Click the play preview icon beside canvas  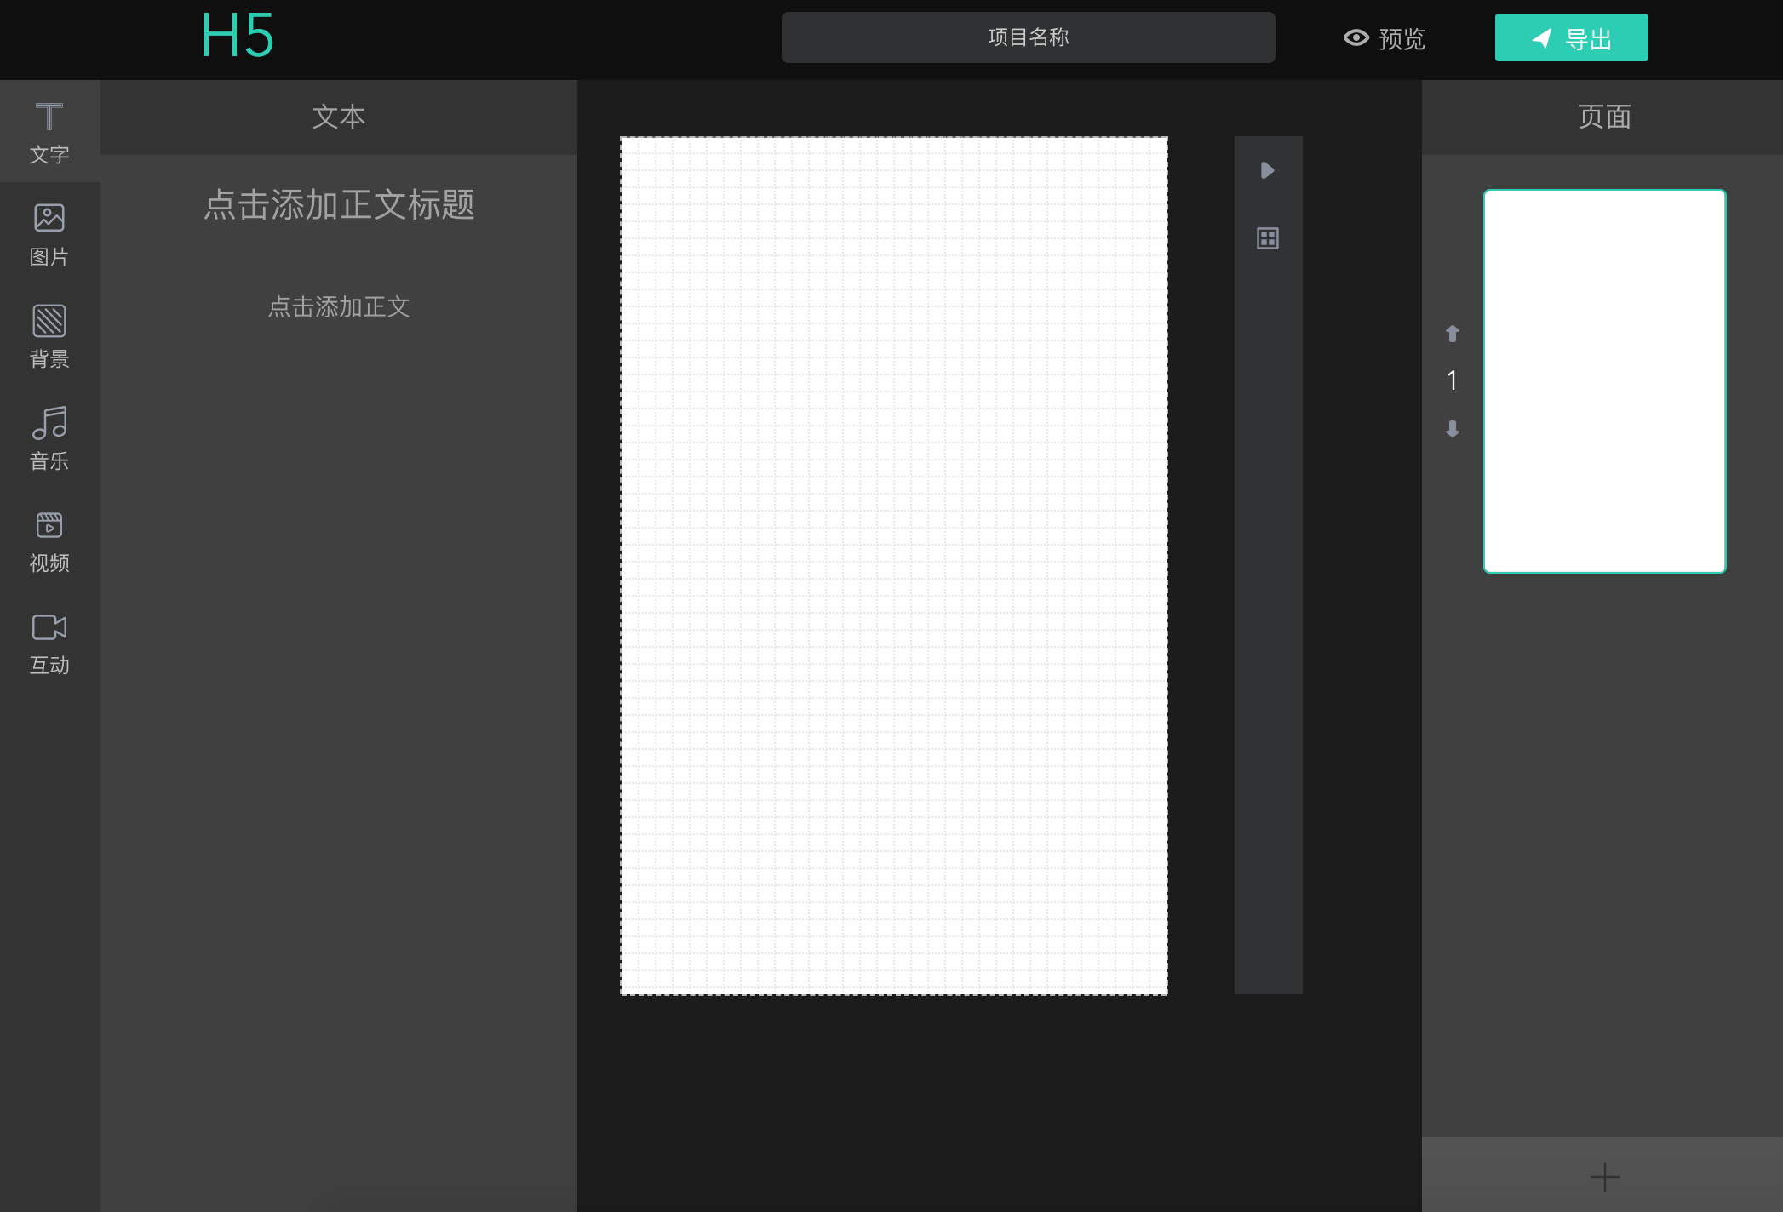coord(1267,170)
